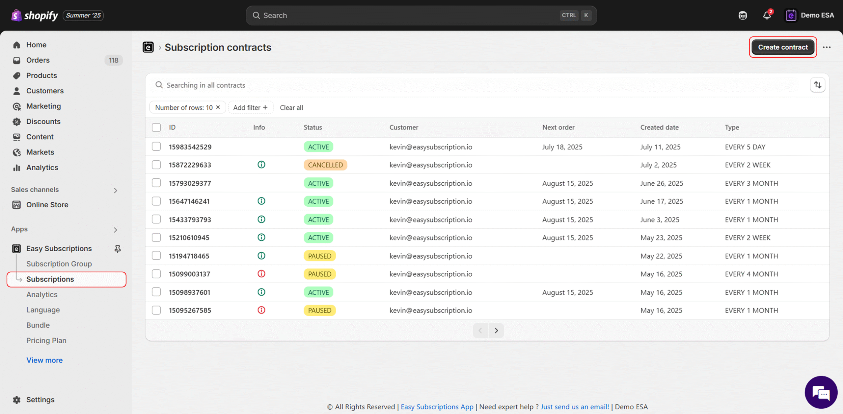View info icon for contract 15647146241
Image resolution: width=843 pixels, height=414 pixels.
[261, 201]
